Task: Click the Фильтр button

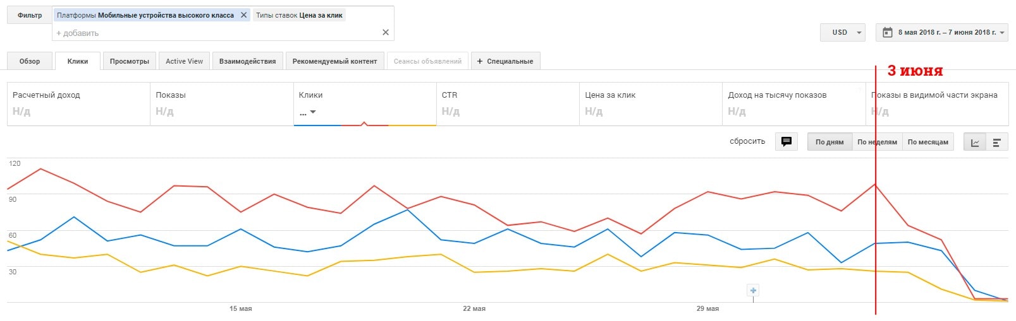Action: (30, 15)
